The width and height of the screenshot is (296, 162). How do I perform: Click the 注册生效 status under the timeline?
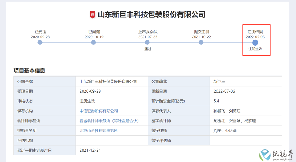click(255, 49)
